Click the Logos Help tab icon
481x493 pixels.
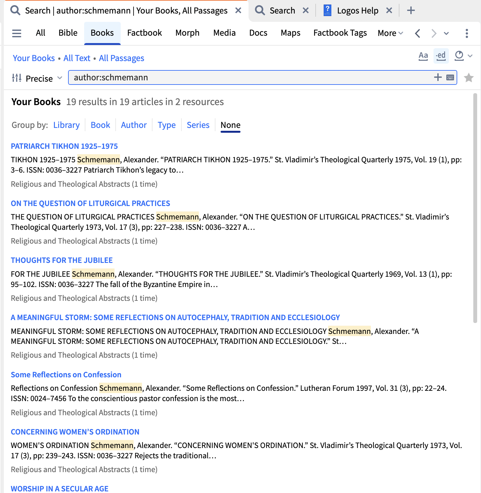(x=328, y=10)
